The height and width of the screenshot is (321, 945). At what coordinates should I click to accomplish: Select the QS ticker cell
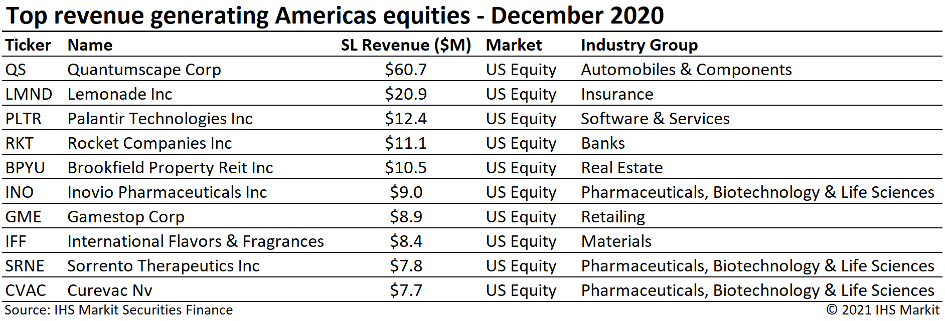16,70
